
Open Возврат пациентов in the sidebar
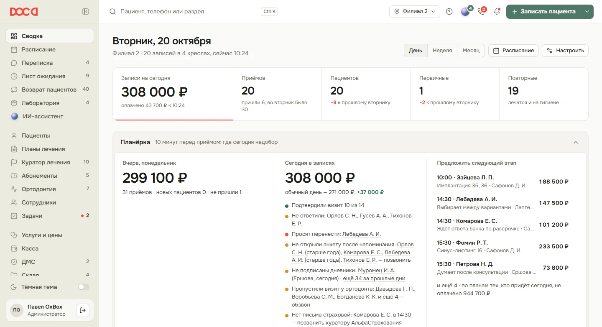(x=50, y=89)
